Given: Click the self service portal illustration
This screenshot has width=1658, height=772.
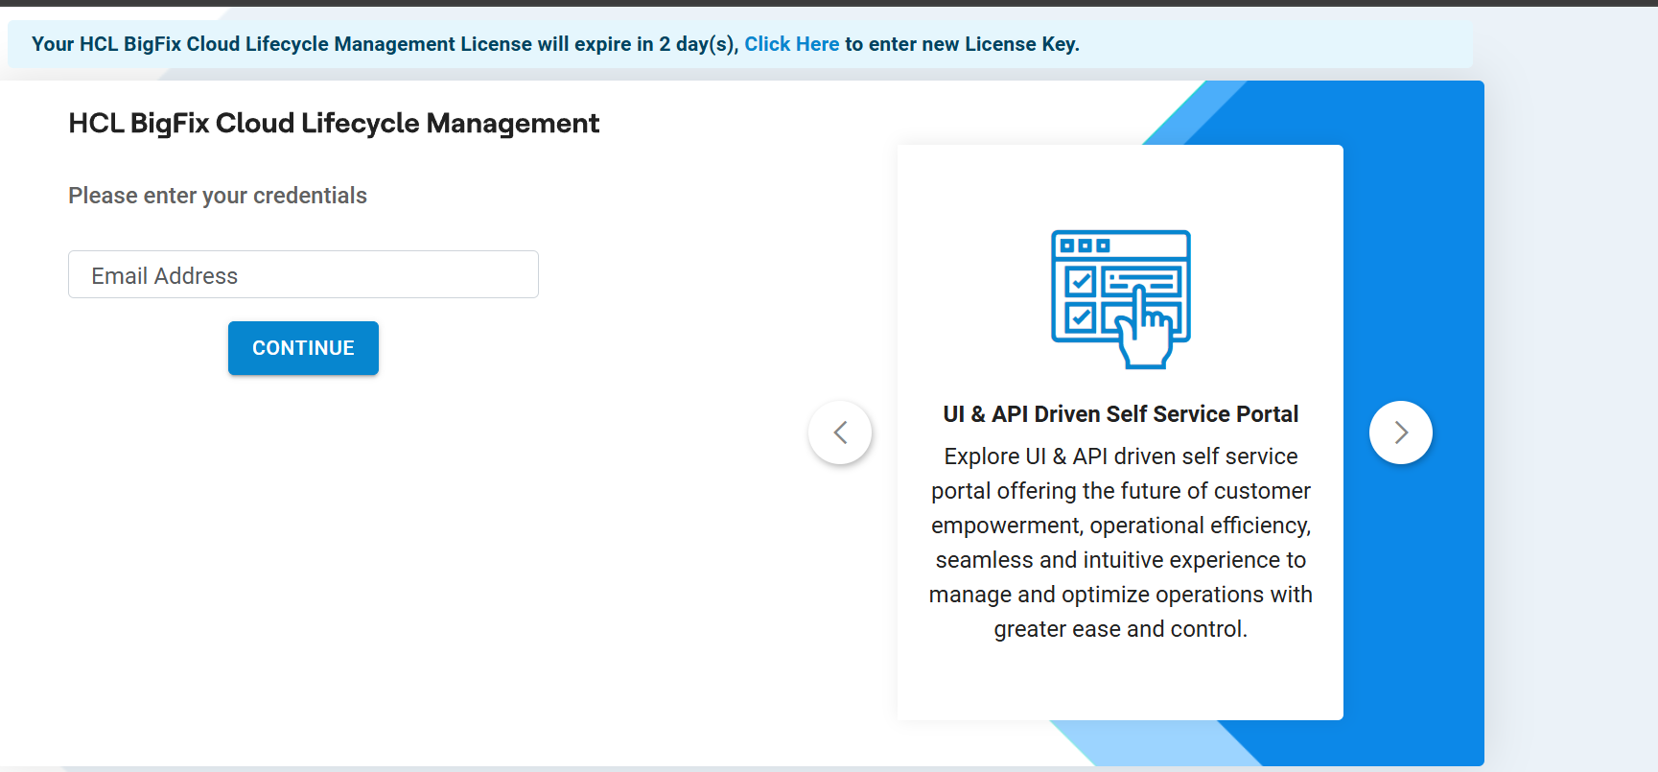Looking at the screenshot, I should click(1120, 298).
